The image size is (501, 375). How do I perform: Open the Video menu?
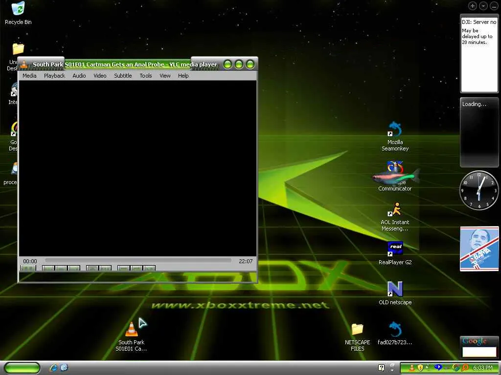click(100, 76)
